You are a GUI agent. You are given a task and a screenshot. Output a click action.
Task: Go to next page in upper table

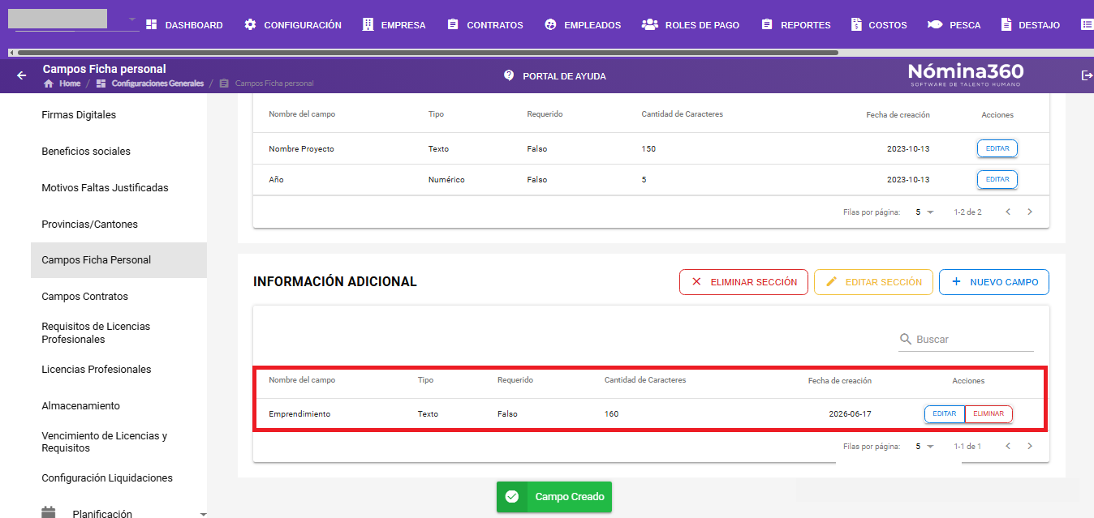coord(1030,212)
